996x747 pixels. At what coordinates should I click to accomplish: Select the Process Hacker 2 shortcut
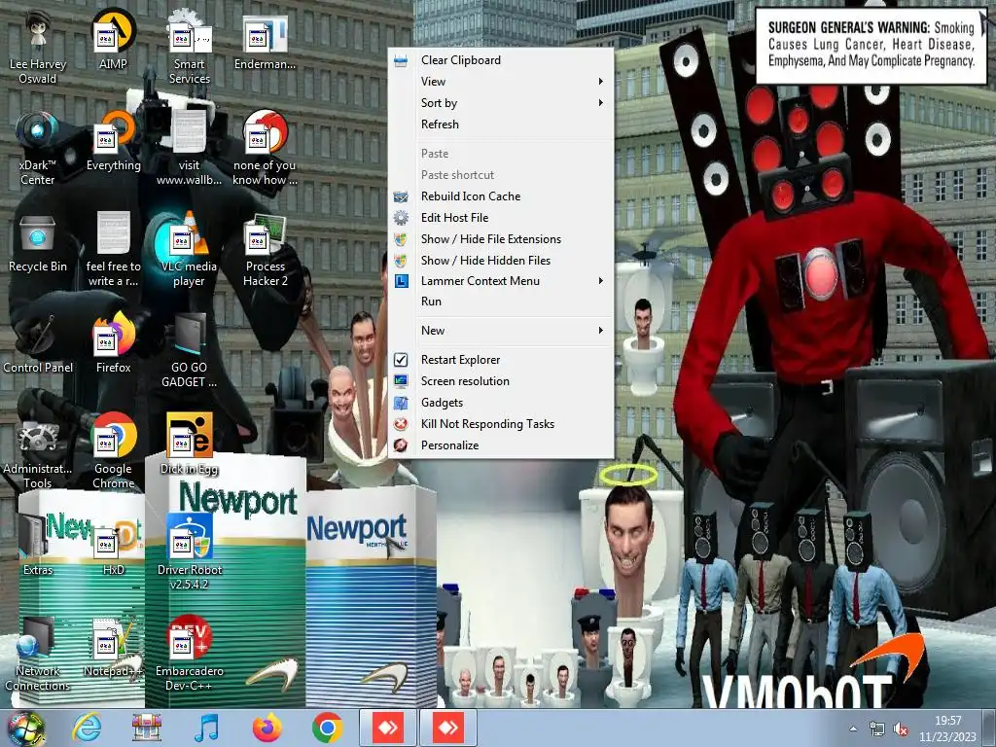(x=265, y=250)
